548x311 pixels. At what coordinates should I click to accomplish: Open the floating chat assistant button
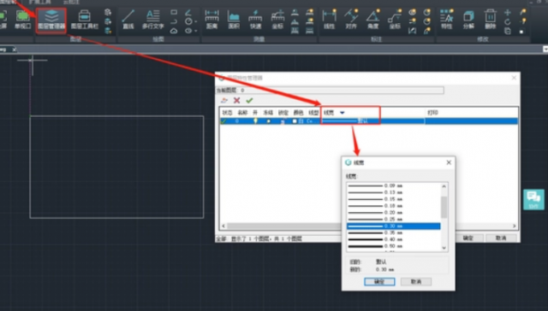(x=533, y=199)
